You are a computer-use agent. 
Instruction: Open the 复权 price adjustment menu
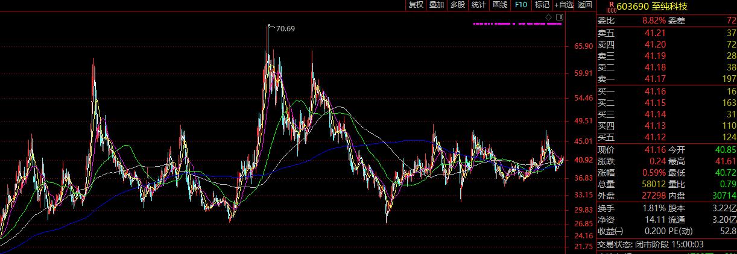point(416,5)
